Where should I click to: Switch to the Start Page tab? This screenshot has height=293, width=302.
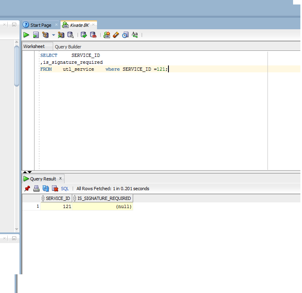tap(41, 25)
